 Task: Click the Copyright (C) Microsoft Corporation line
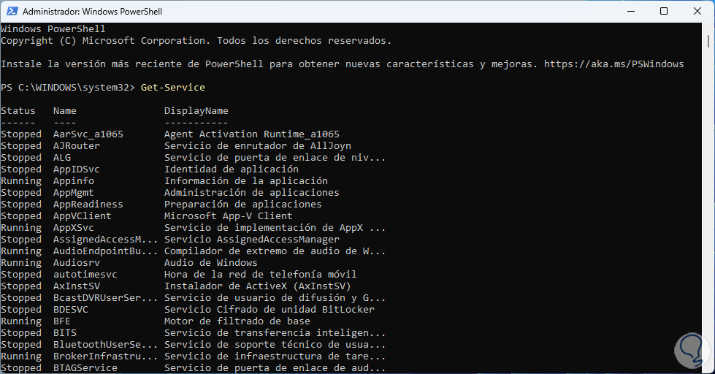pyautogui.click(x=196, y=41)
